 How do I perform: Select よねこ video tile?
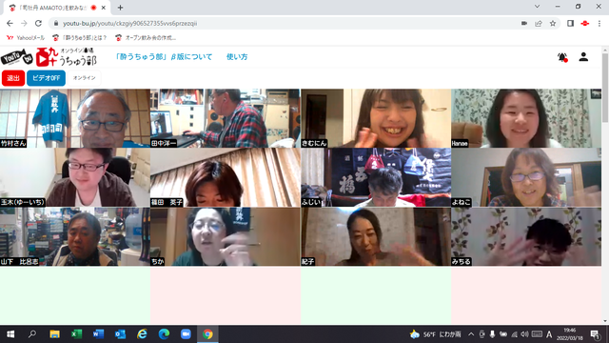tap(526, 177)
